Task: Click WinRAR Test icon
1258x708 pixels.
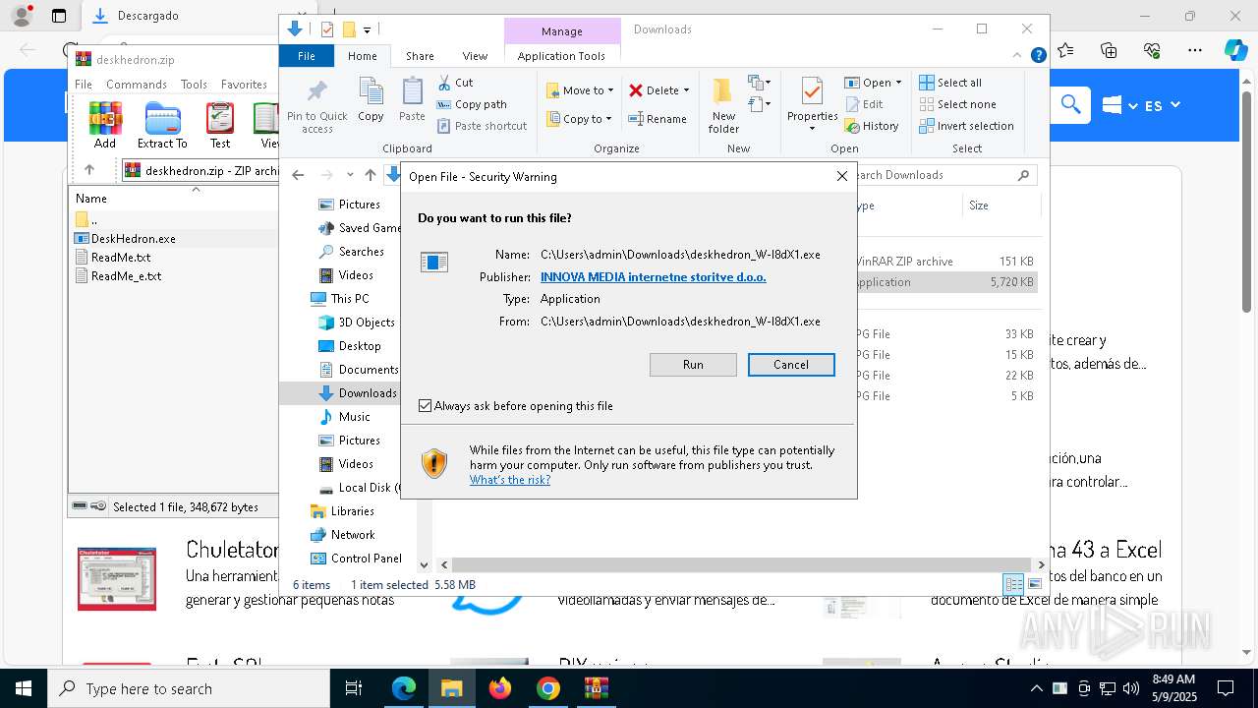Action: [x=220, y=125]
